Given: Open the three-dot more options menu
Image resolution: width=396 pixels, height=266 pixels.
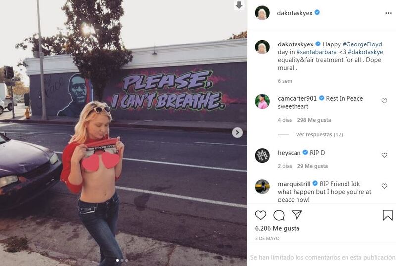Looking at the screenshot, I should tap(388, 13).
